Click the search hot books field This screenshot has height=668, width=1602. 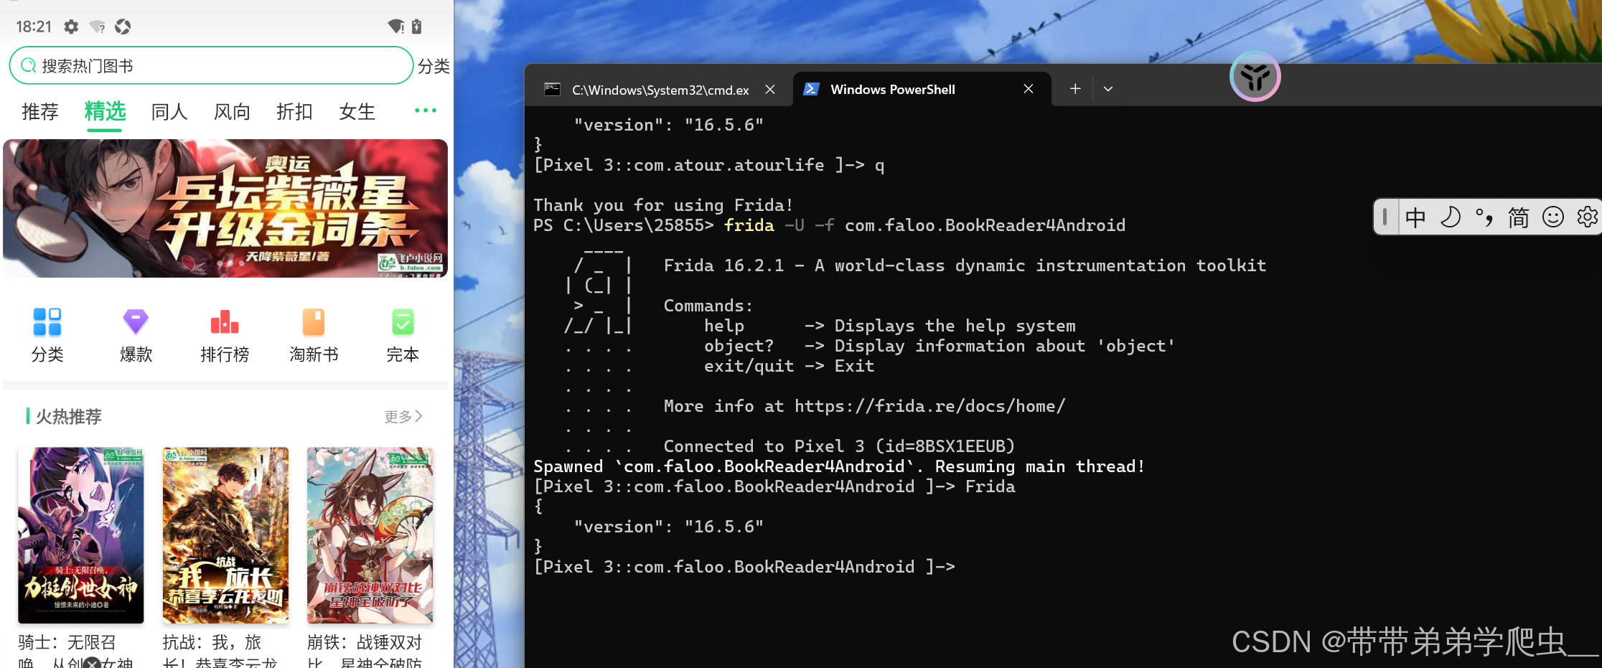[211, 66]
